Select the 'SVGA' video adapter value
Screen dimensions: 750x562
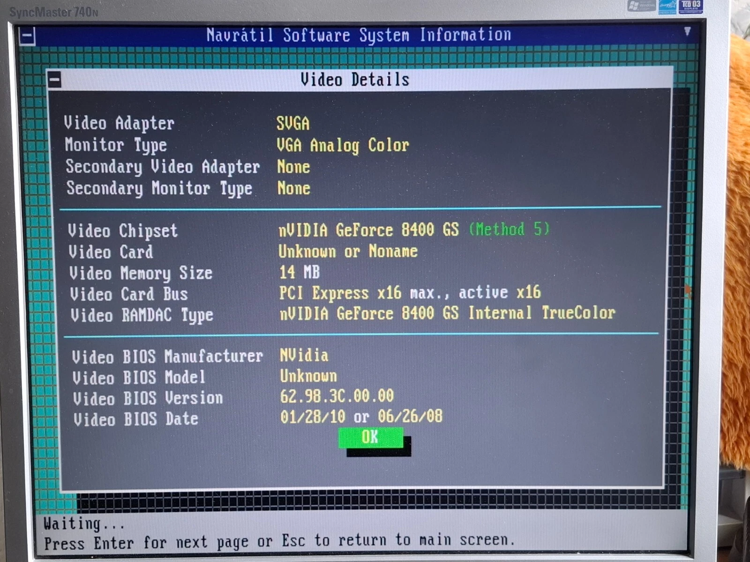tap(292, 123)
